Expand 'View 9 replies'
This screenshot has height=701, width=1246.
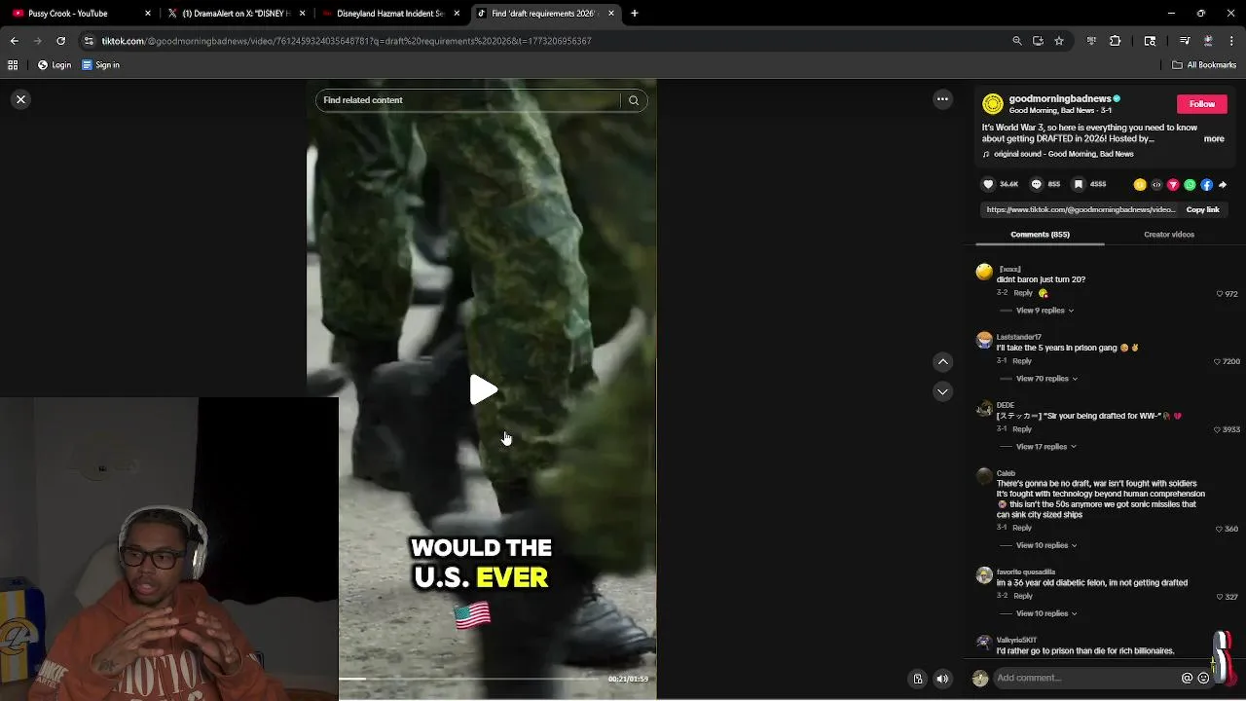coord(1044,311)
